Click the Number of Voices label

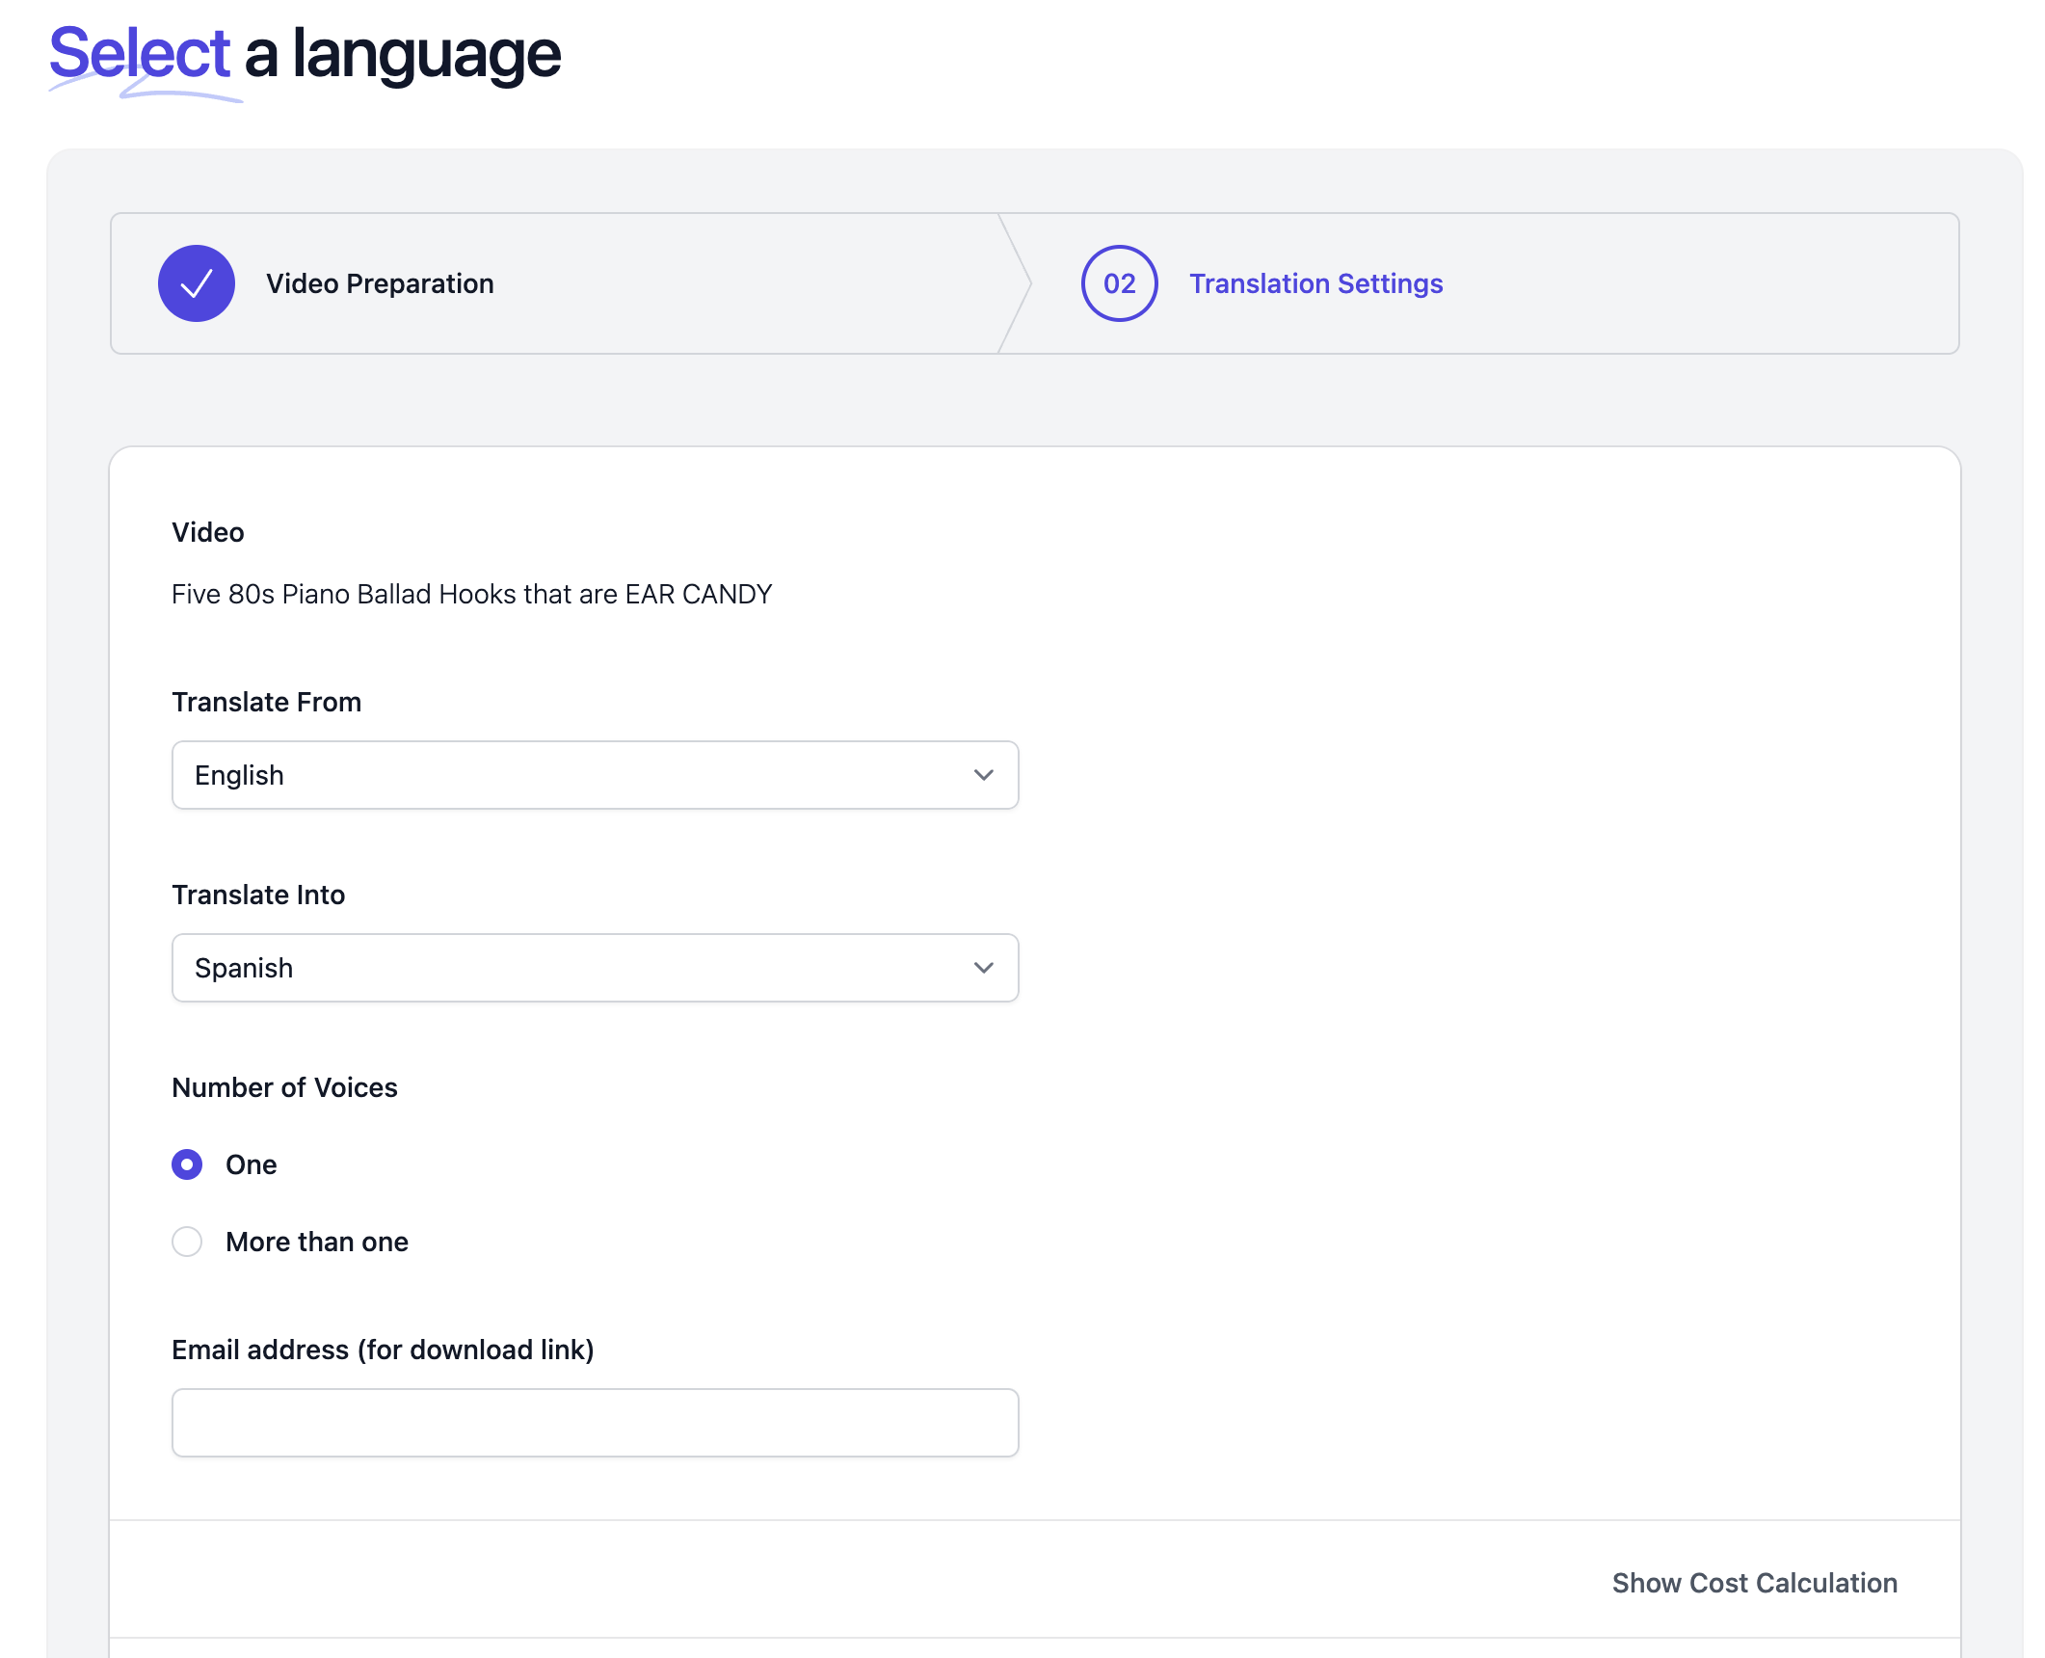tap(284, 1087)
